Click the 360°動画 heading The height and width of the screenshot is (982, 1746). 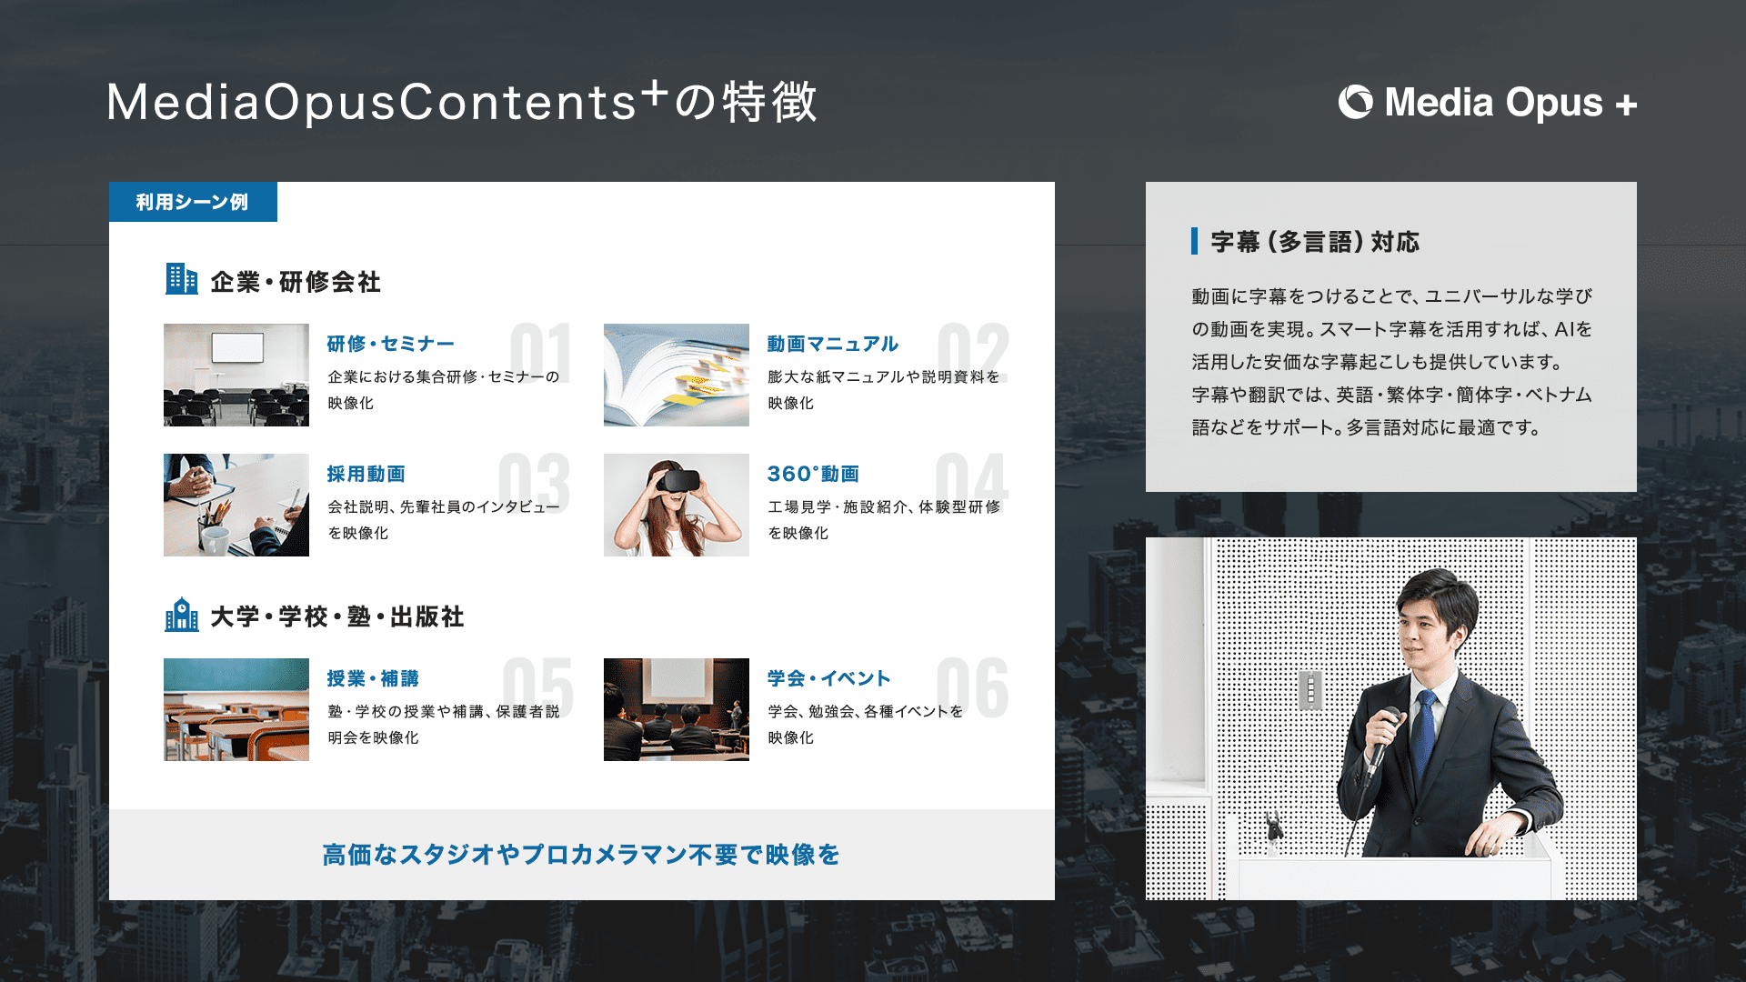pos(814,474)
